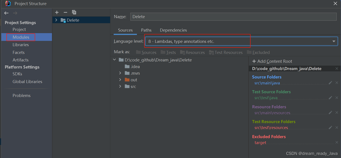Edit properties of src\main\java source folder
The image size is (341, 158).
[330, 83]
